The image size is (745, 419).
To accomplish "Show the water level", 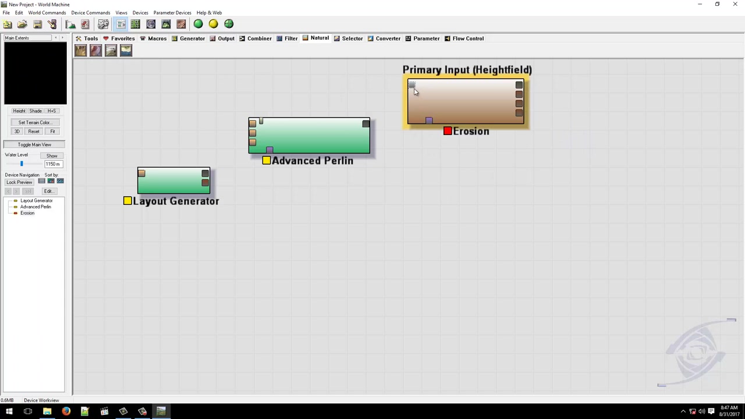I will 52,156.
